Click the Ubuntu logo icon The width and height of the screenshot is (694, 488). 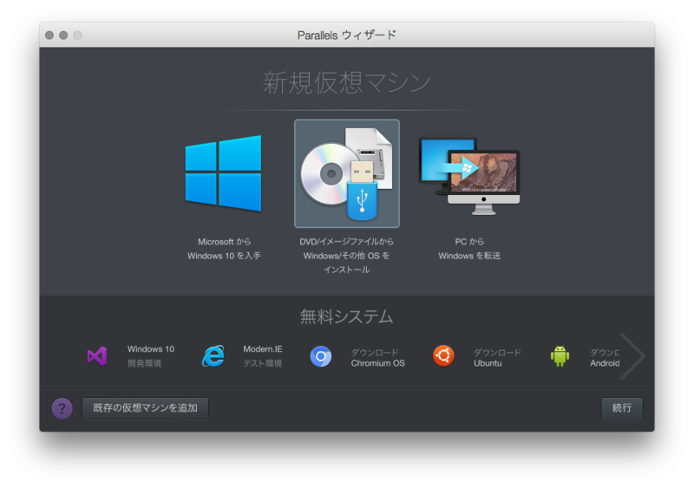coord(443,355)
